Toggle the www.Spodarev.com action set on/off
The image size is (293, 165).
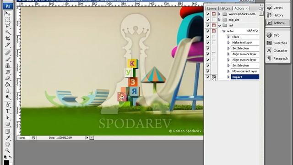coord(207,14)
